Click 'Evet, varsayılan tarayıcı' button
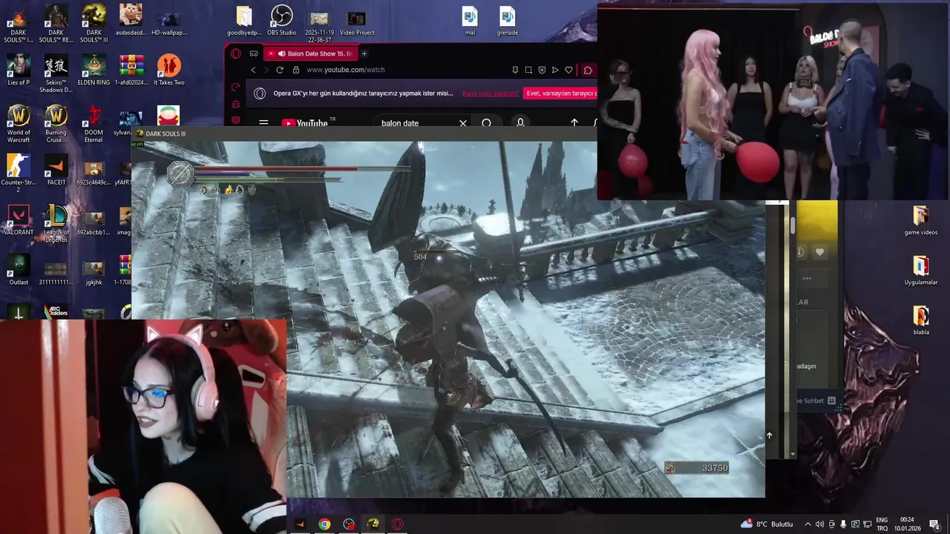Image resolution: width=950 pixels, height=534 pixels. (x=560, y=93)
